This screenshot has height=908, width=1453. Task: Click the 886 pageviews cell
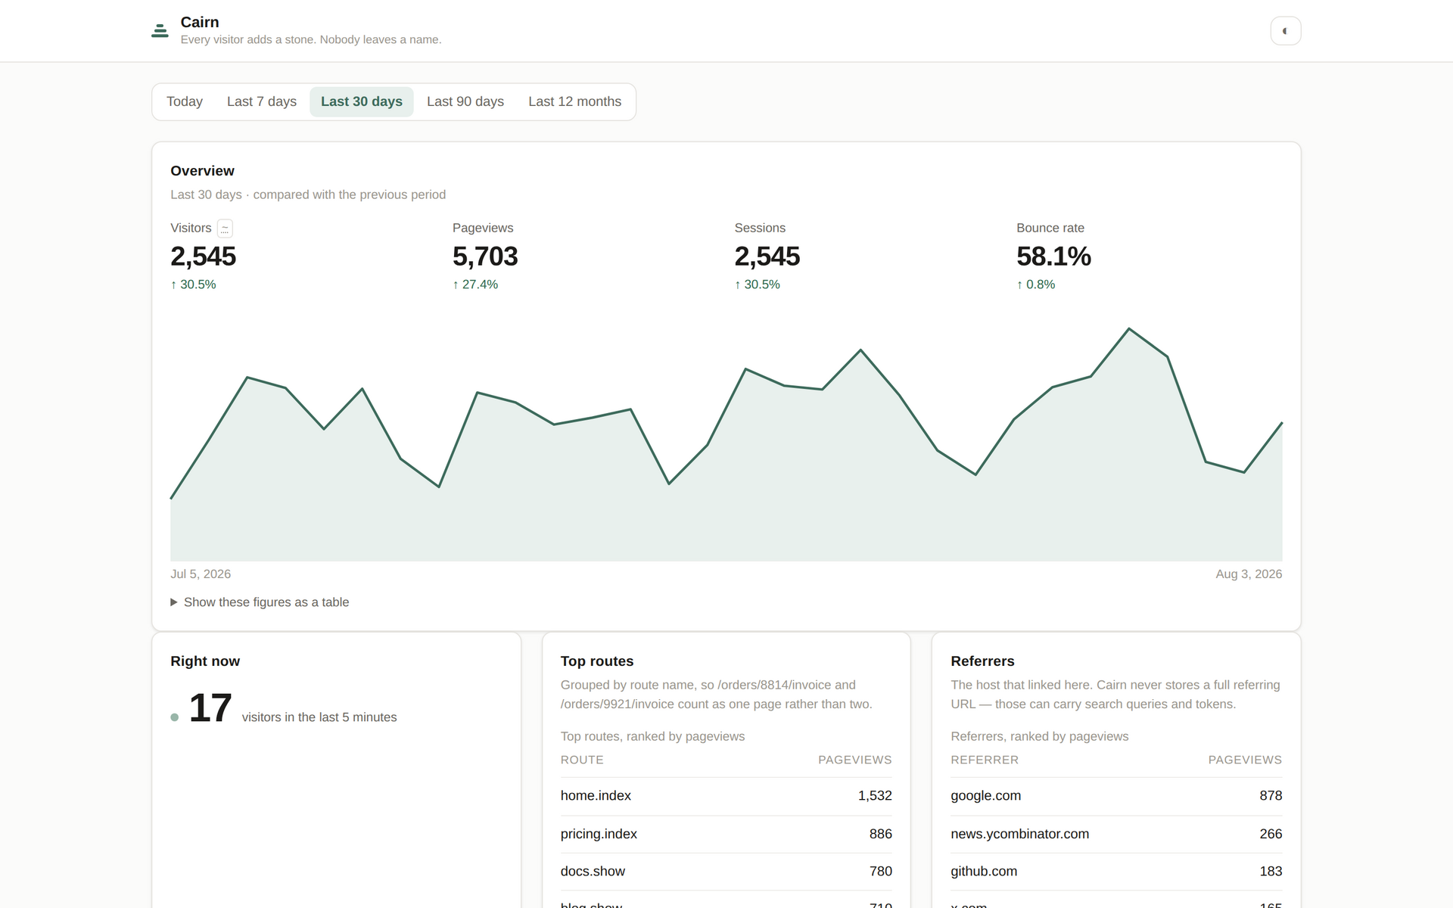coord(881,834)
